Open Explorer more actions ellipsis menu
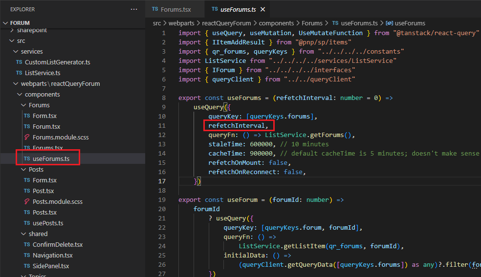Viewport: 481px width, 277px height. (x=134, y=9)
